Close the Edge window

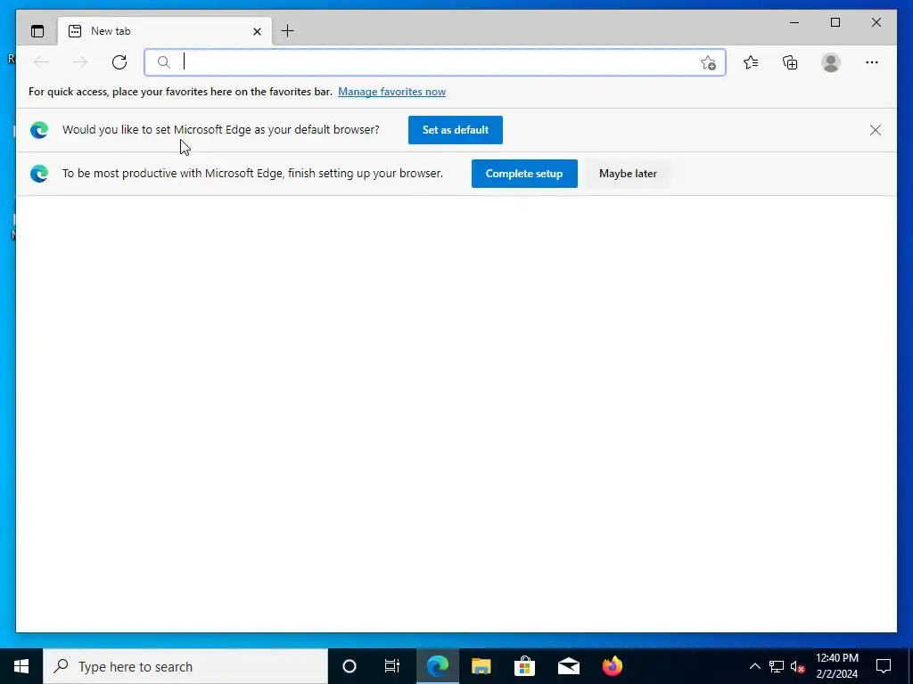pos(876,22)
